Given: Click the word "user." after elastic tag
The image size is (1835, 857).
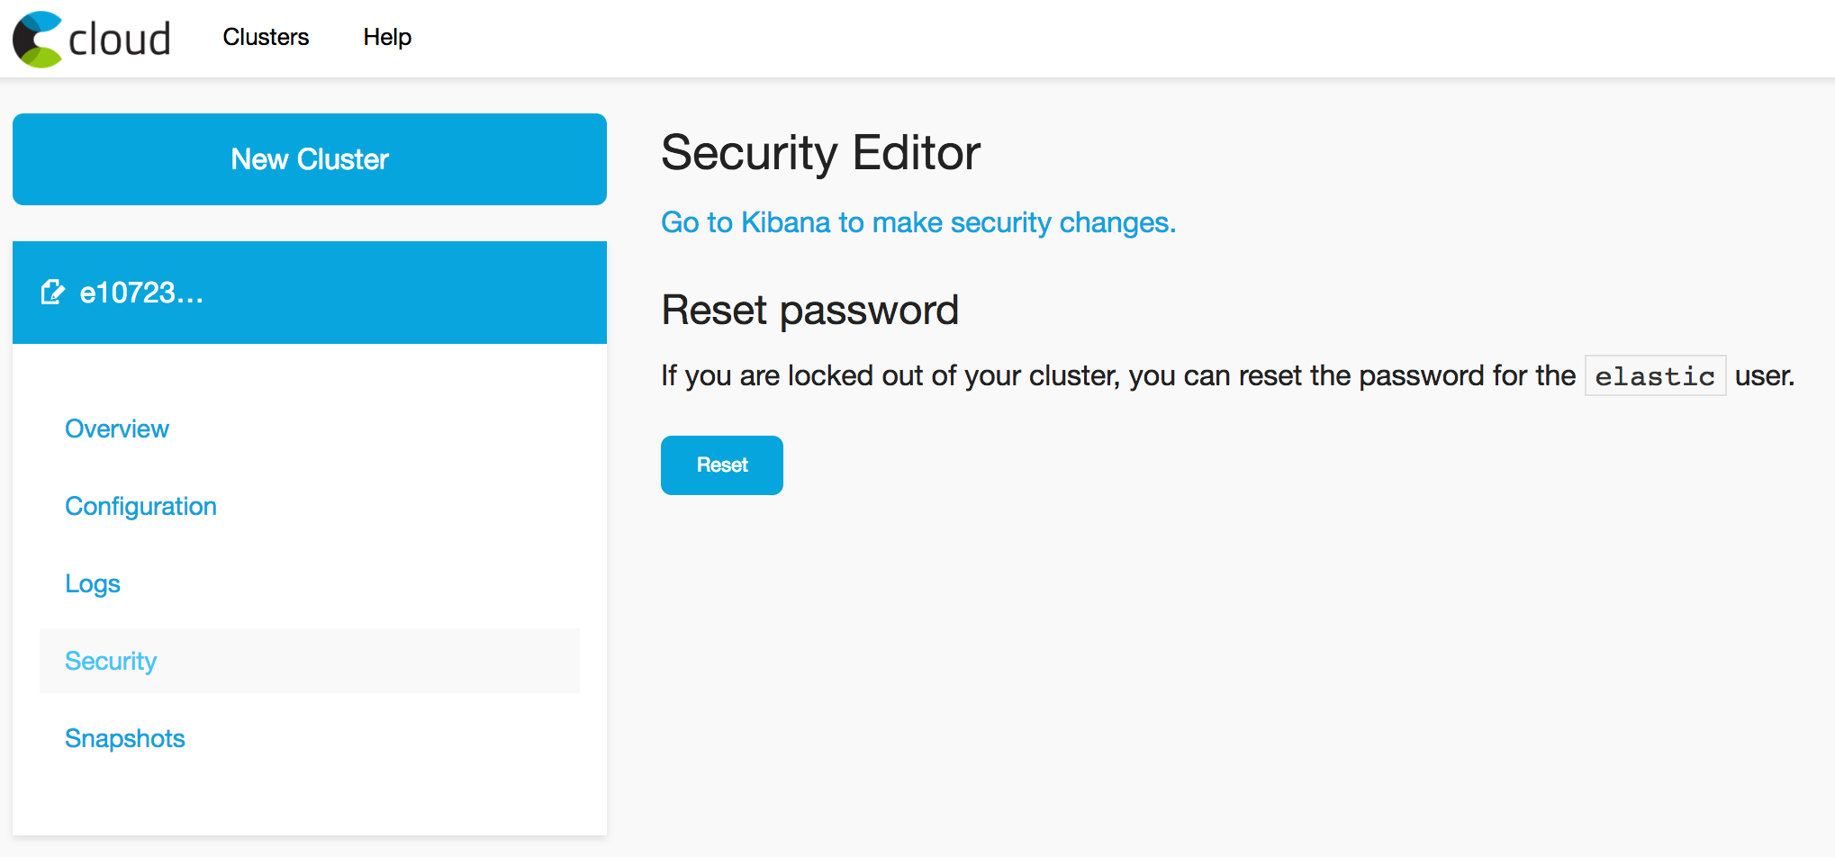Looking at the screenshot, I should pos(1765,375).
